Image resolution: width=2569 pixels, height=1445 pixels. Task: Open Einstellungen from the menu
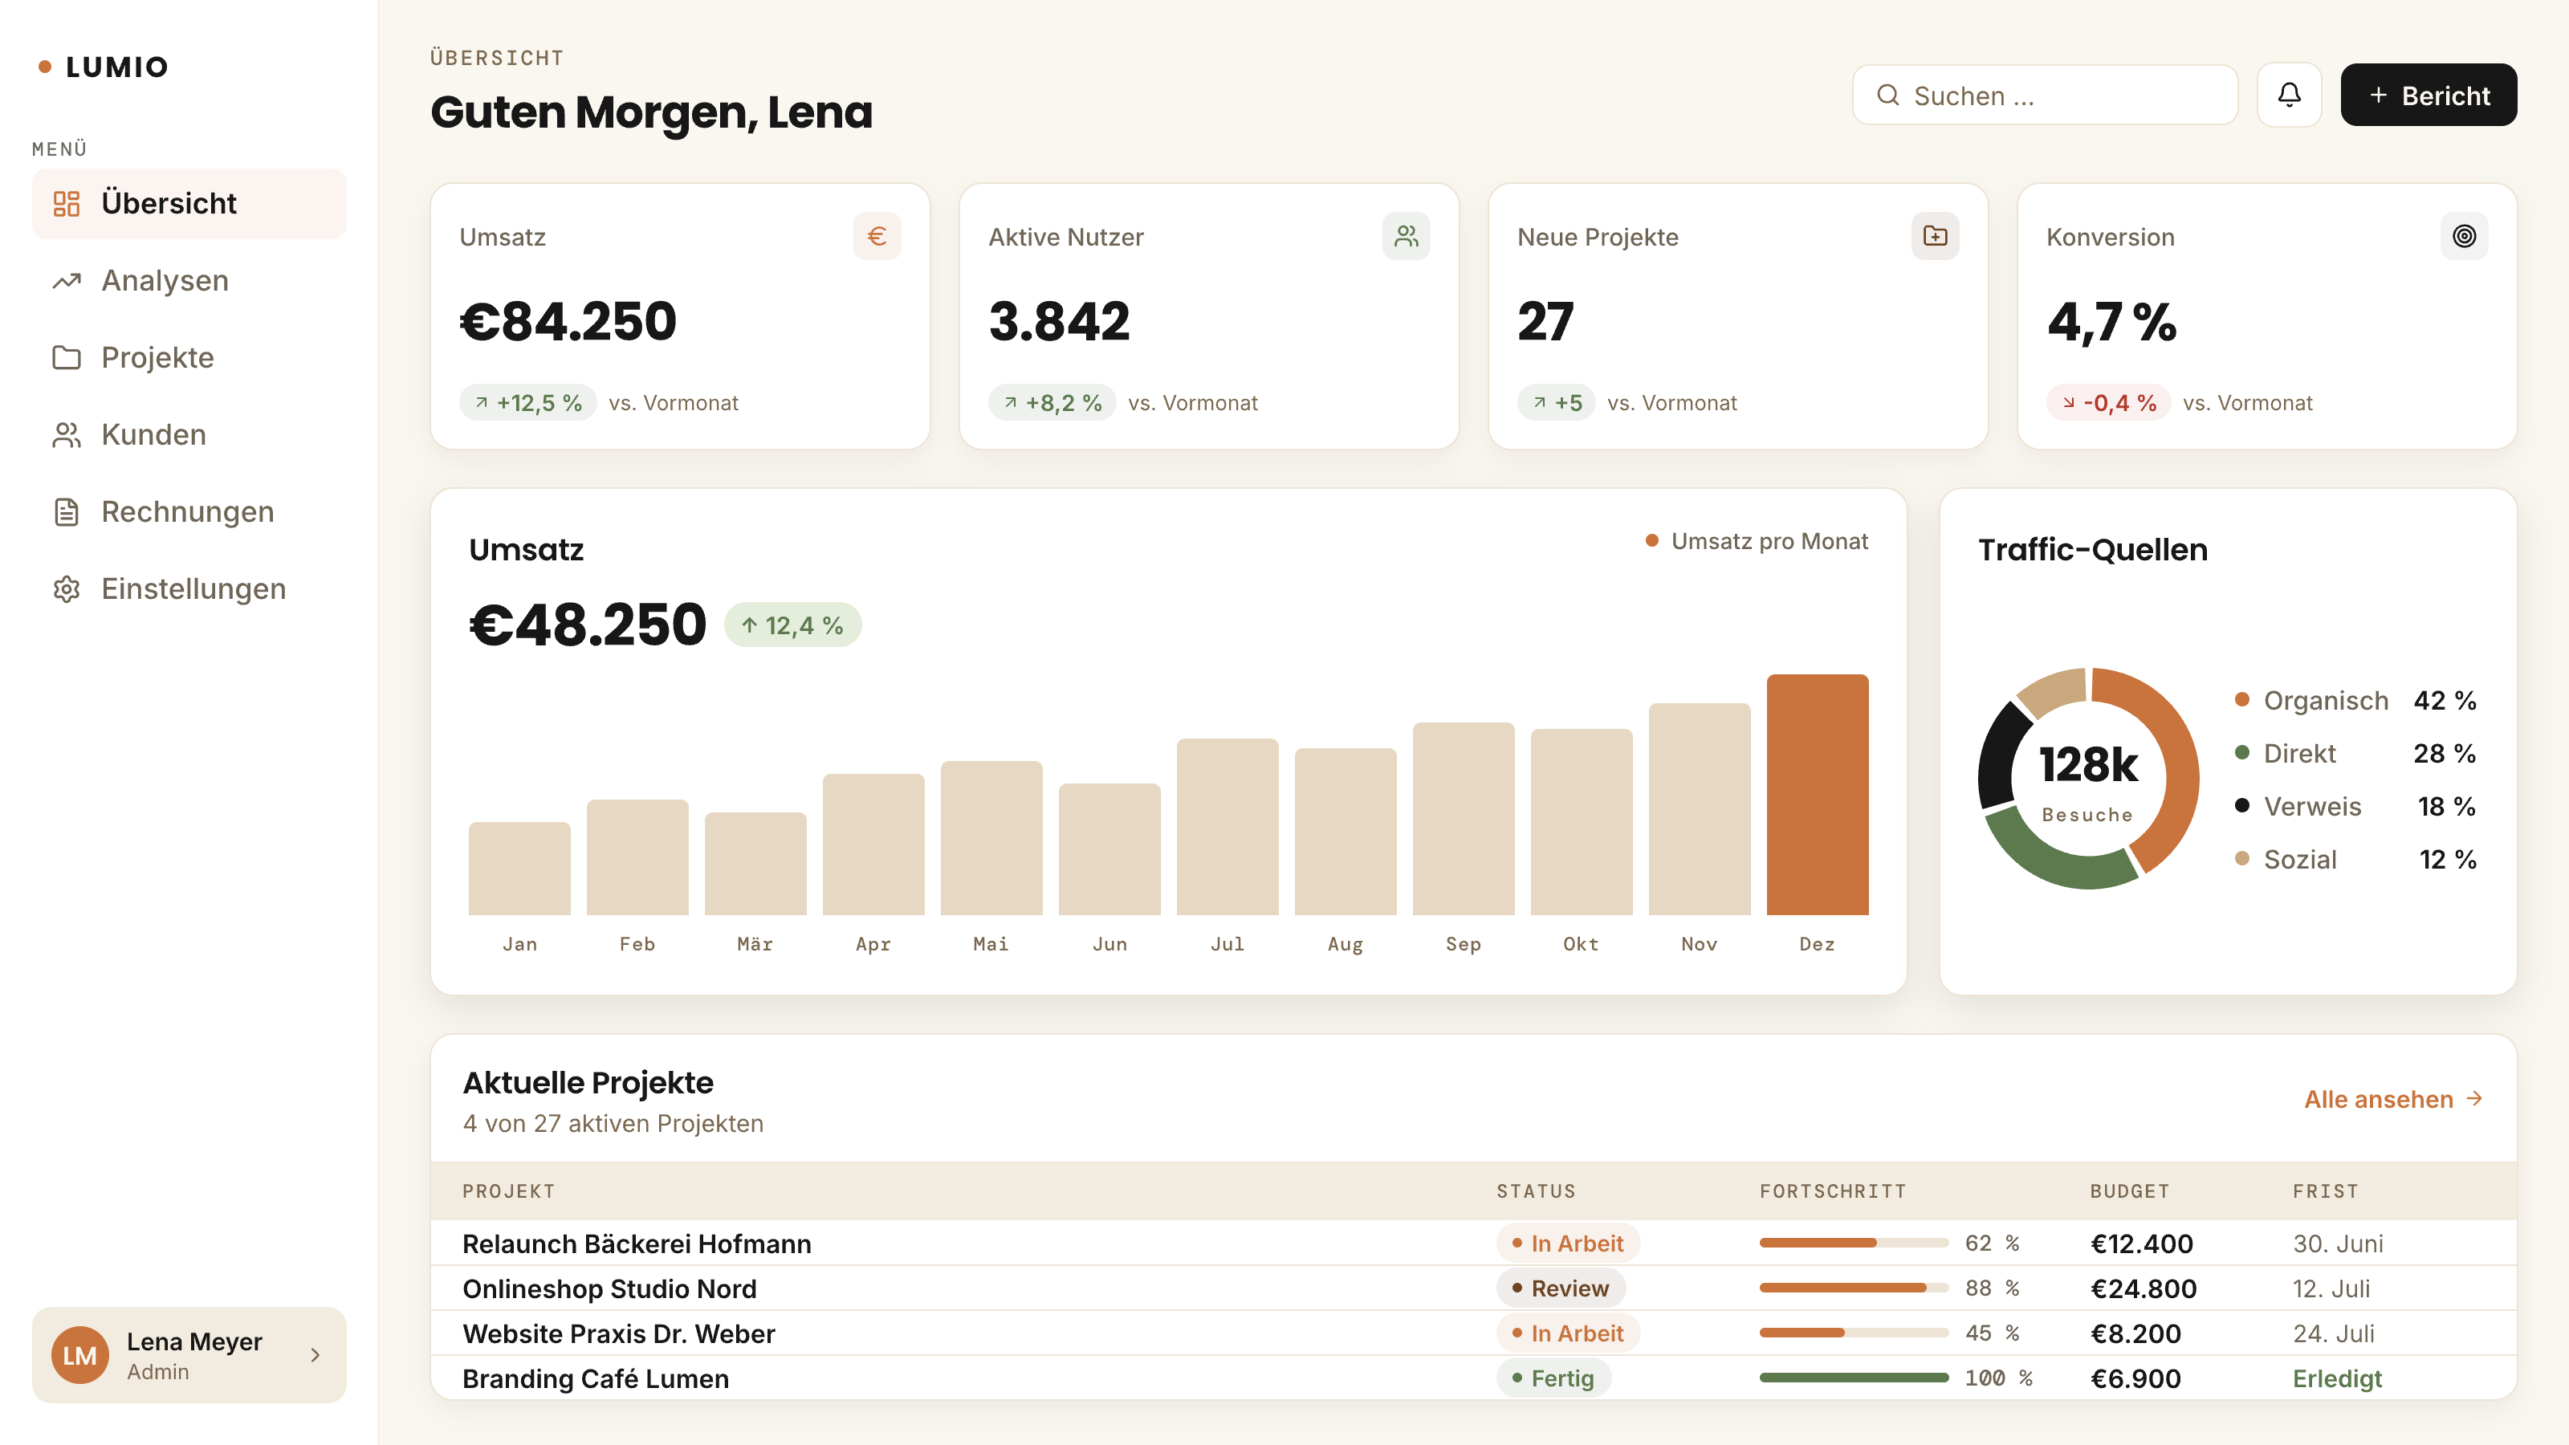tap(189, 589)
